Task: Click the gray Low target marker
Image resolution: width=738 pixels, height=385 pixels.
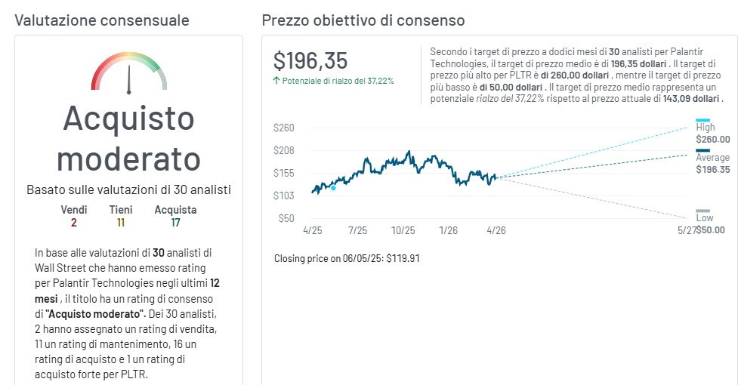Action: [x=702, y=211]
